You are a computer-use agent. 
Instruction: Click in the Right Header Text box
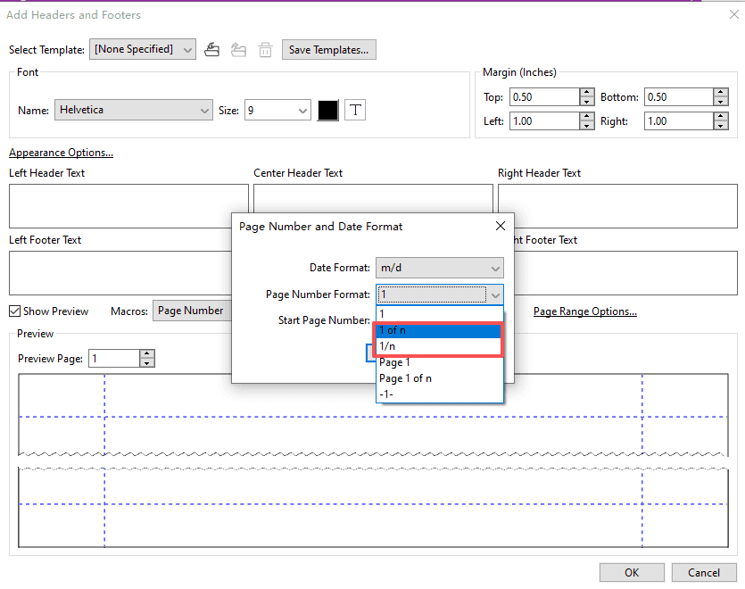[617, 206]
